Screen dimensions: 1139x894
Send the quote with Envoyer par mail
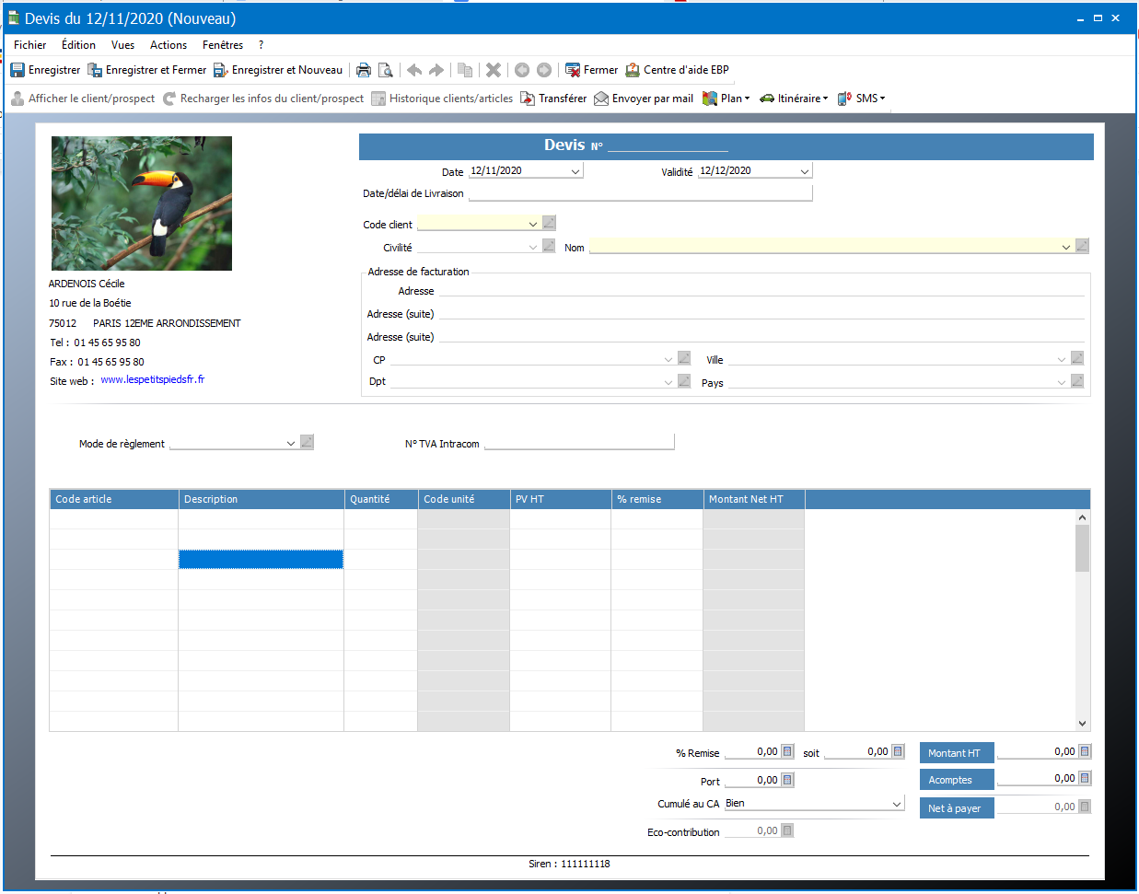(644, 99)
